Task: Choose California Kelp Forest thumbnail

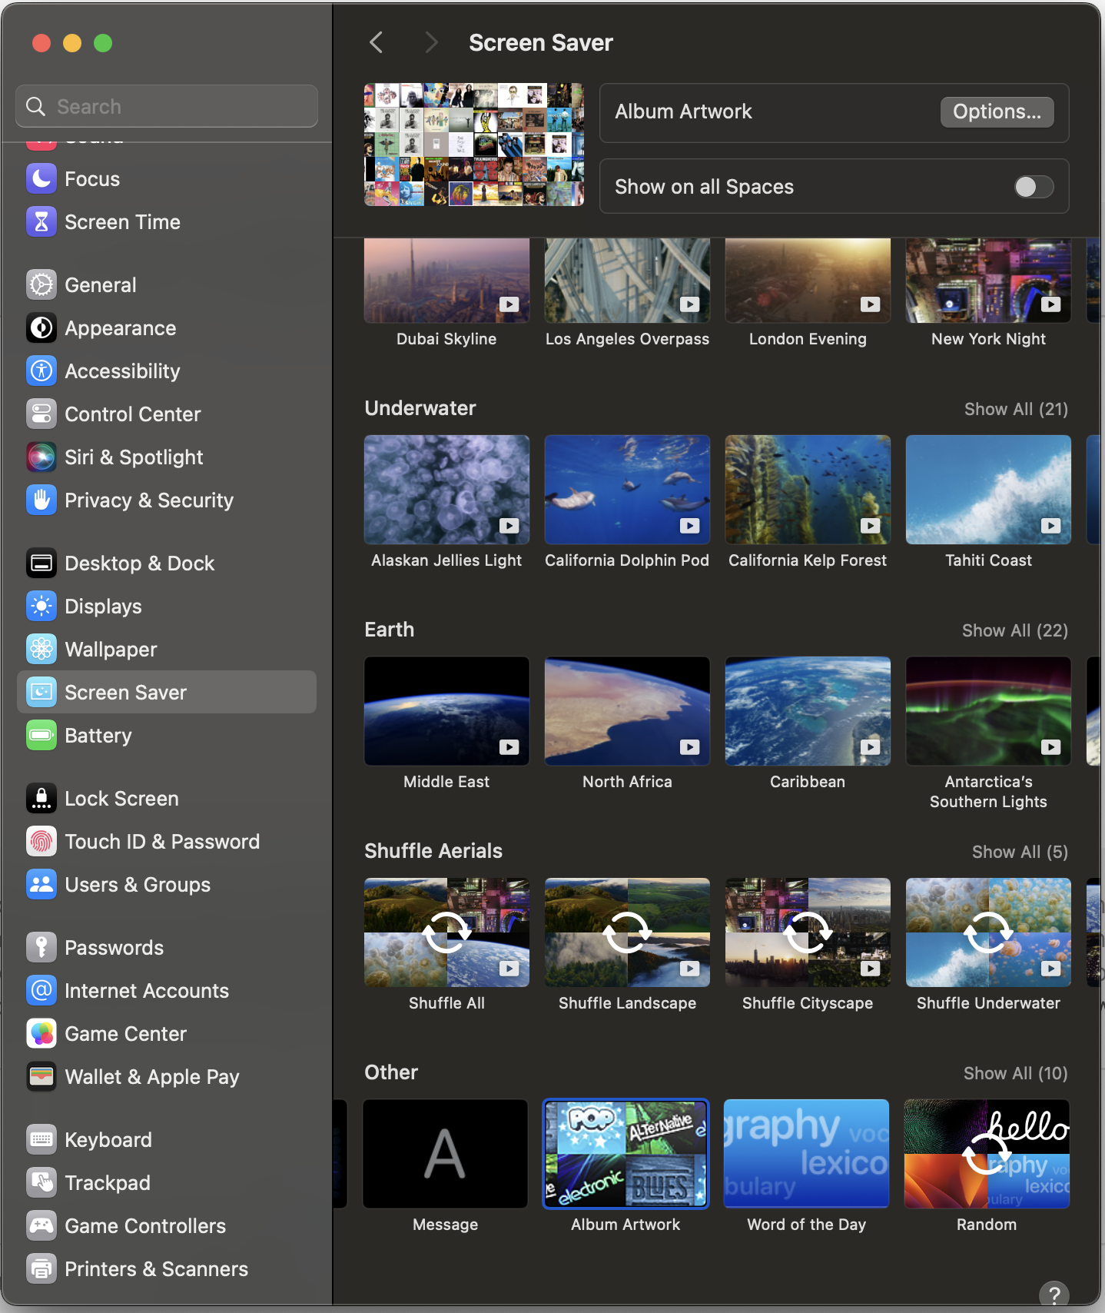Action: pyautogui.click(x=808, y=490)
